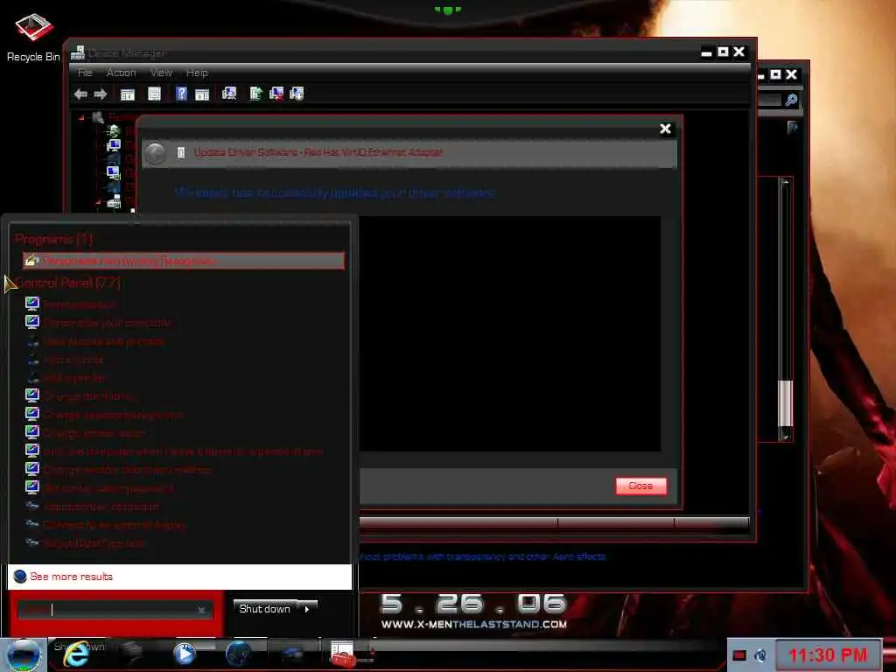The height and width of the screenshot is (672, 896).
Task: Click the scroll up arrow in the back window
Action: [x=785, y=182]
